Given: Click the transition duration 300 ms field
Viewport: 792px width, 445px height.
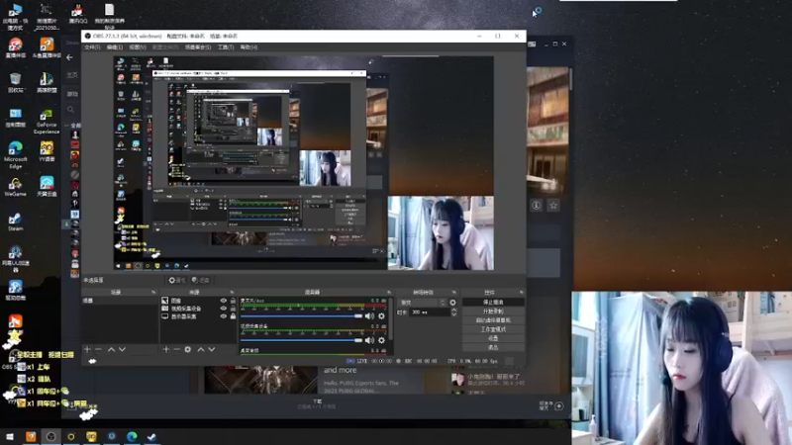Looking at the screenshot, I should coord(429,312).
